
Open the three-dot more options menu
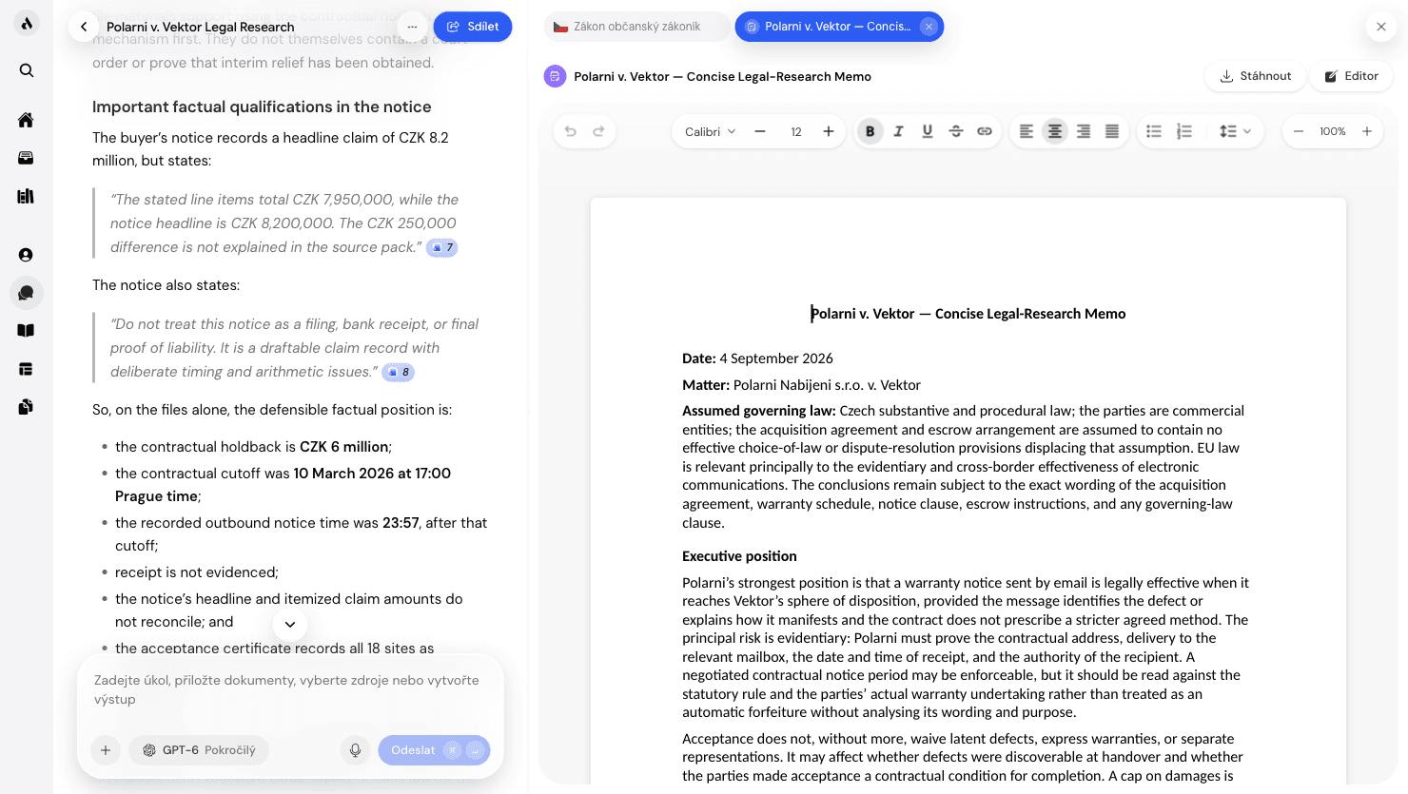(412, 27)
